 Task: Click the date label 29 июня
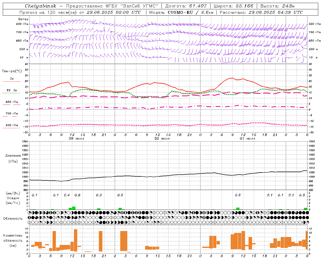(76, 139)
